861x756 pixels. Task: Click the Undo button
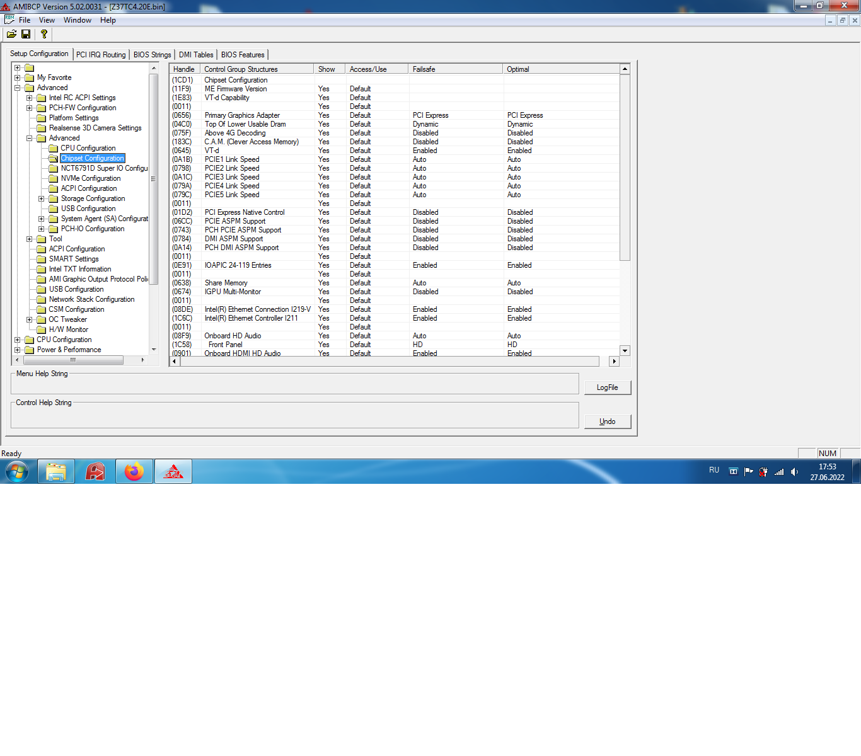(608, 421)
